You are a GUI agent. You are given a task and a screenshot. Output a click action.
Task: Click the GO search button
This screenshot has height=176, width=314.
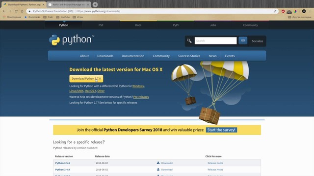(243, 41)
